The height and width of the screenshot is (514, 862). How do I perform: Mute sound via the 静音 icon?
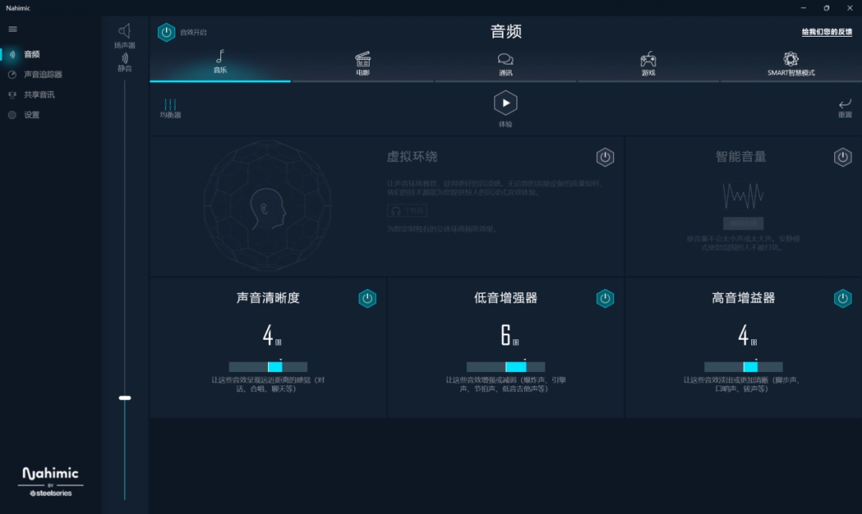125,58
